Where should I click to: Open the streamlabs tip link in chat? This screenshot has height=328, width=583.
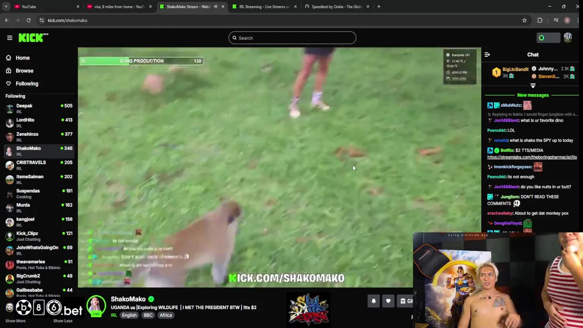tap(532, 157)
